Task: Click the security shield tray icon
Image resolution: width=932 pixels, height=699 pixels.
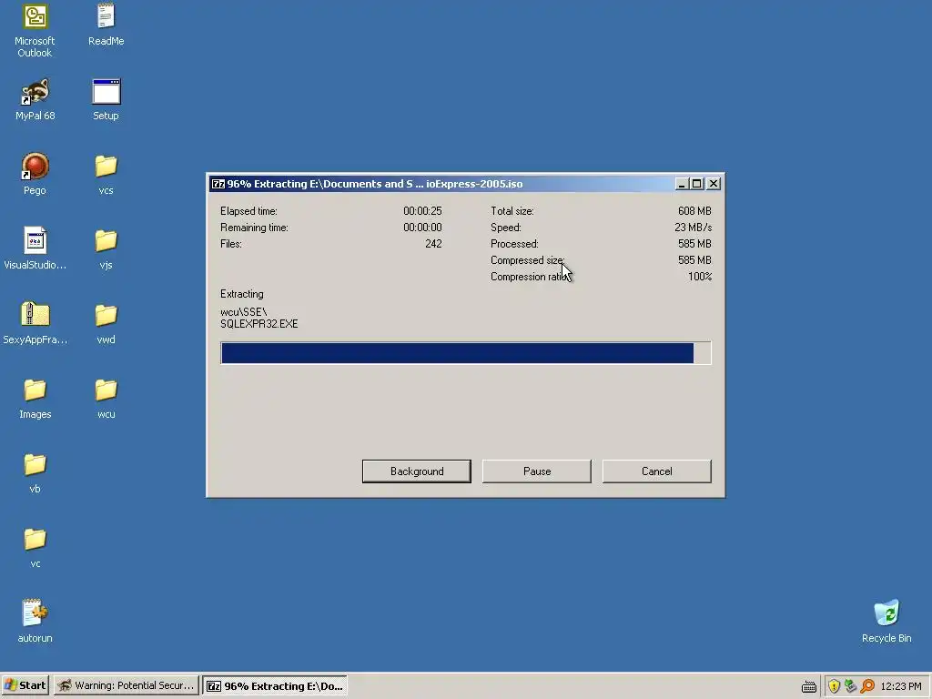Action: tap(834, 686)
